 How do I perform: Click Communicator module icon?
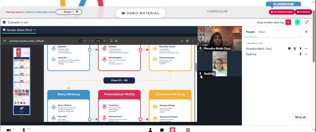155,59
